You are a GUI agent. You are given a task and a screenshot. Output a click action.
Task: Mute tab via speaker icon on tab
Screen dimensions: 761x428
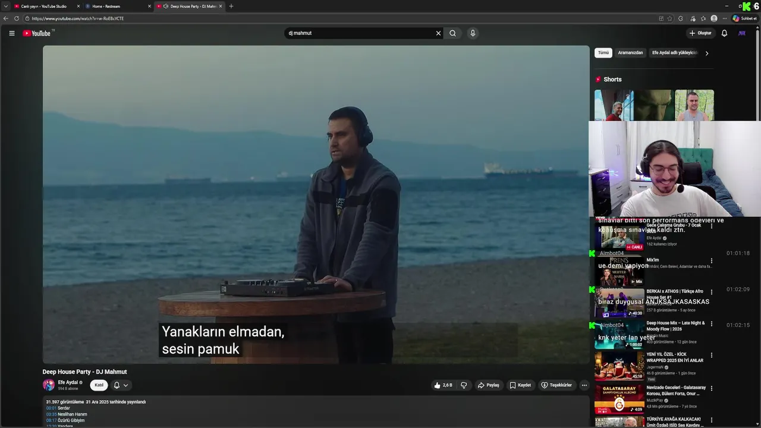(166, 6)
